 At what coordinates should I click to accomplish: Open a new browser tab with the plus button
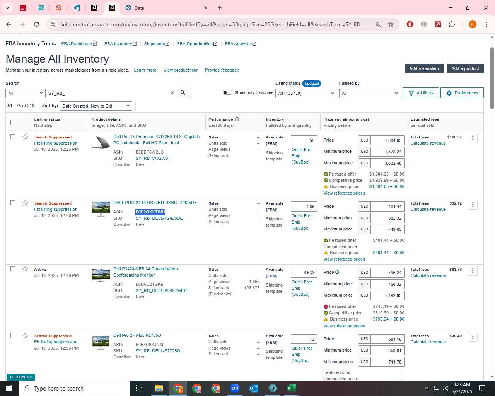click(x=220, y=8)
